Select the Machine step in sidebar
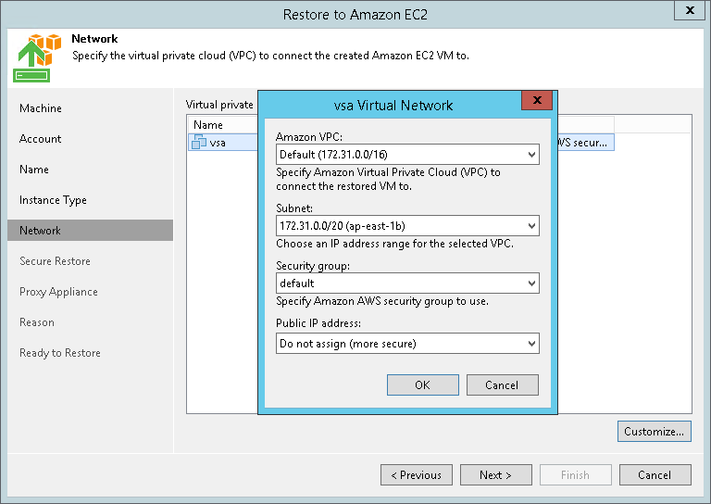This screenshot has width=711, height=504. [x=41, y=108]
